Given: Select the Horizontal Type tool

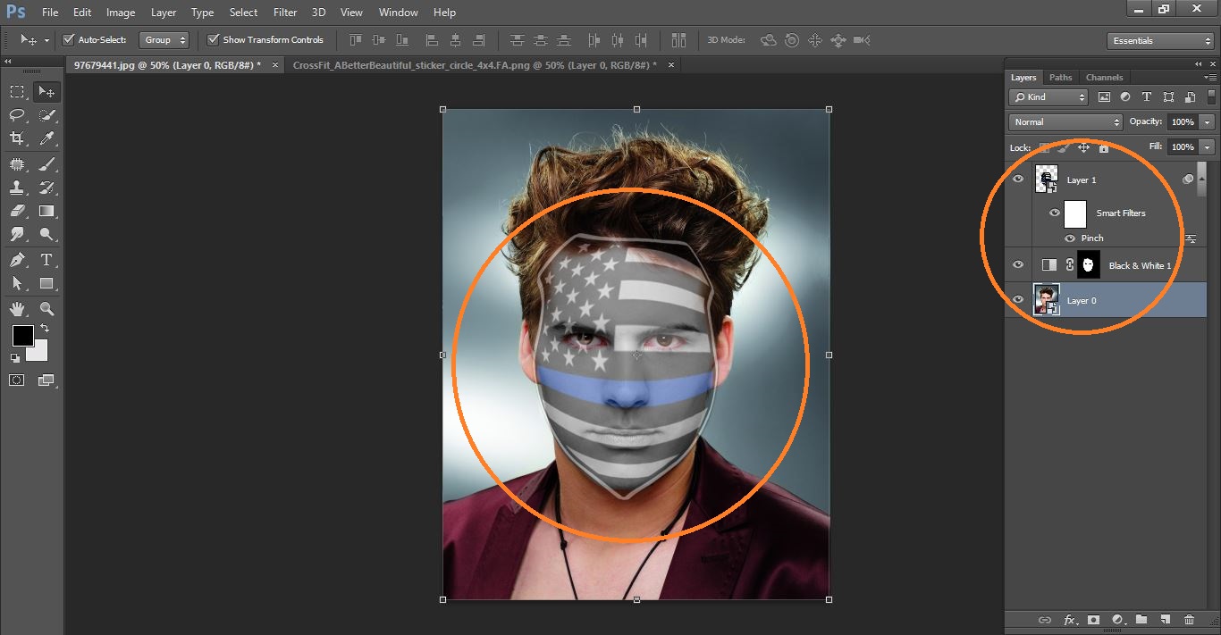Looking at the screenshot, I should [x=46, y=259].
